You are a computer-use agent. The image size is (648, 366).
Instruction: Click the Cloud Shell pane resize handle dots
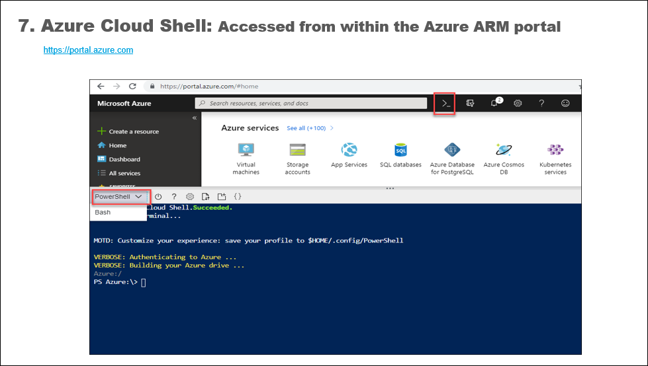tap(390, 188)
